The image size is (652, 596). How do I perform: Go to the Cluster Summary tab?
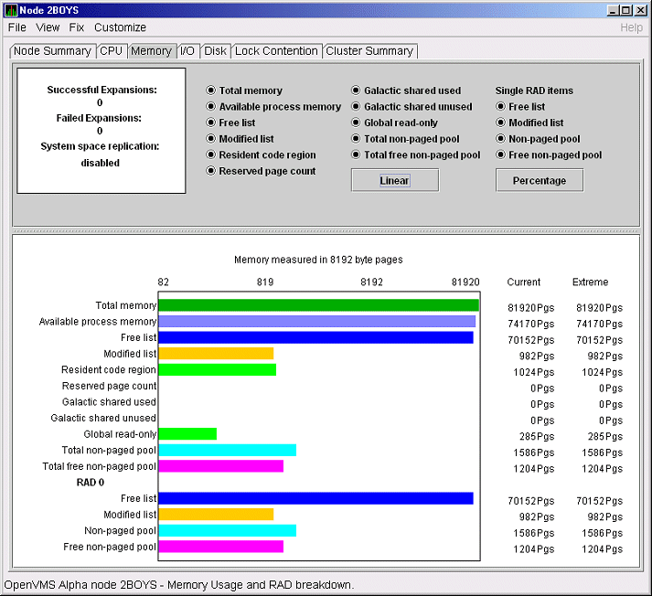pos(369,51)
